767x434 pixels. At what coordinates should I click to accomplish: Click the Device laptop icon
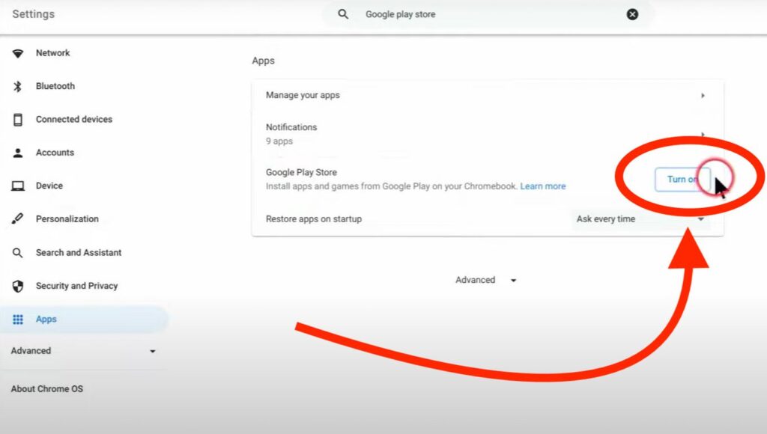tap(18, 186)
